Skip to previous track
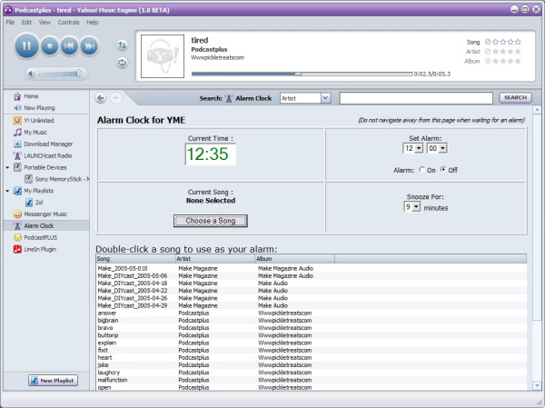This screenshot has height=408, width=545. coord(69,46)
